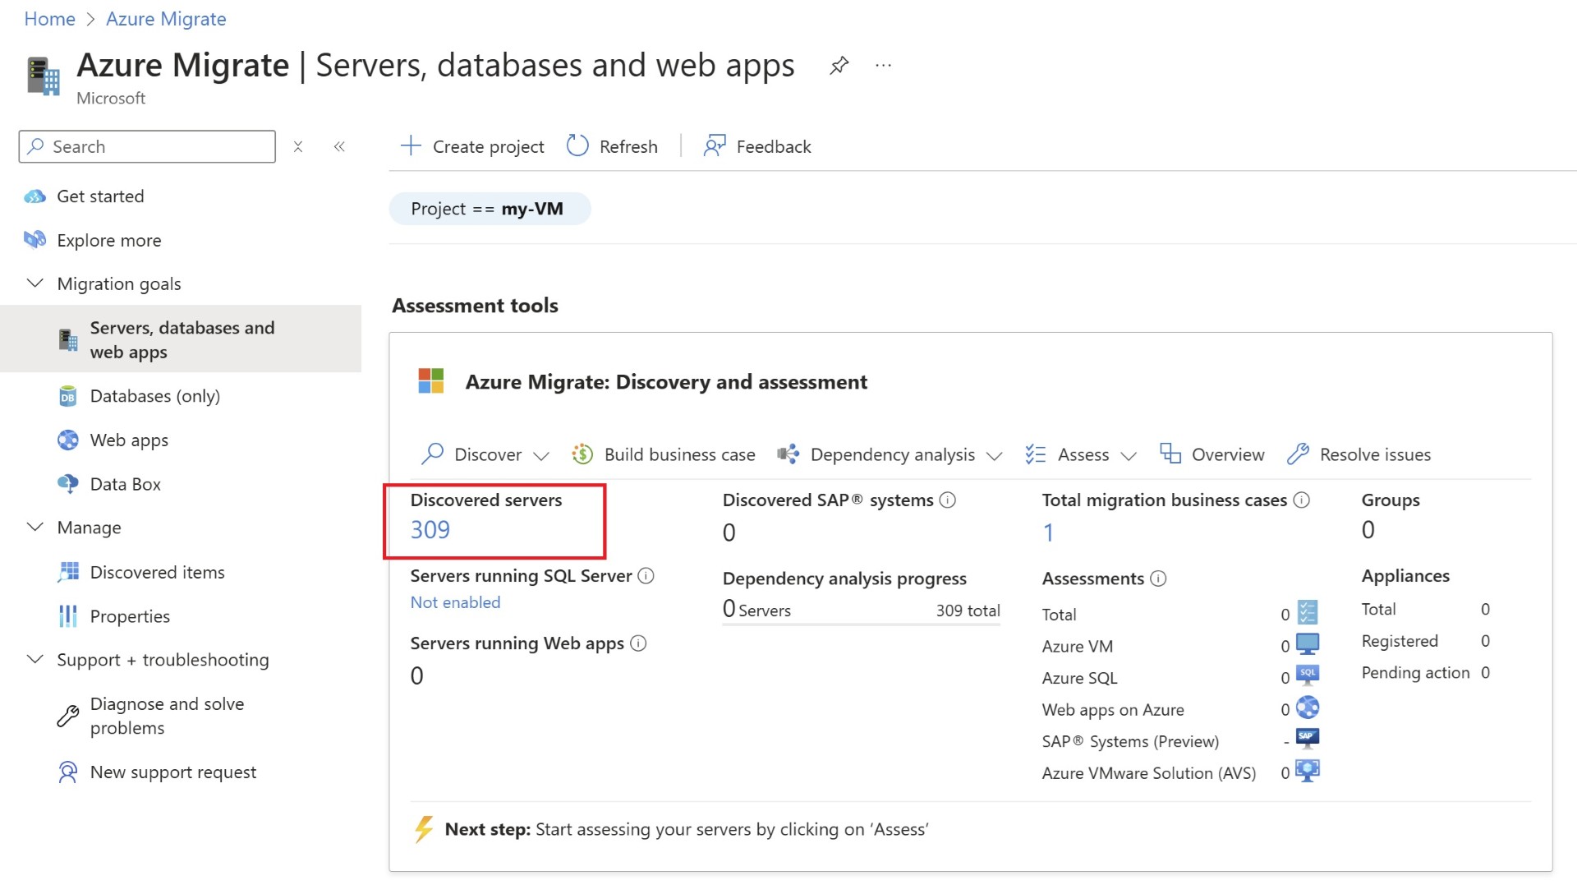Collapse the Migration goals group
1577x885 pixels.
(x=35, y=283)
